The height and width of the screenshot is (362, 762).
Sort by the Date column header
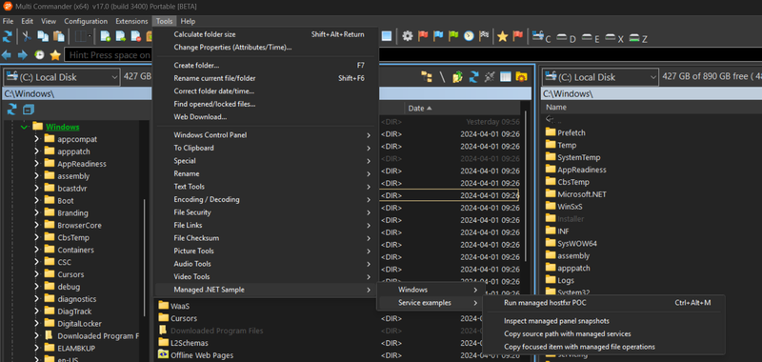(462, 109)
